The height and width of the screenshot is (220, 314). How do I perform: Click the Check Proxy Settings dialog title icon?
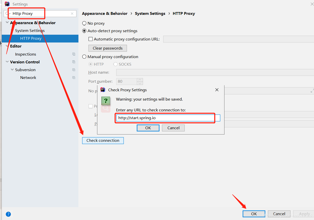point(103,90)
